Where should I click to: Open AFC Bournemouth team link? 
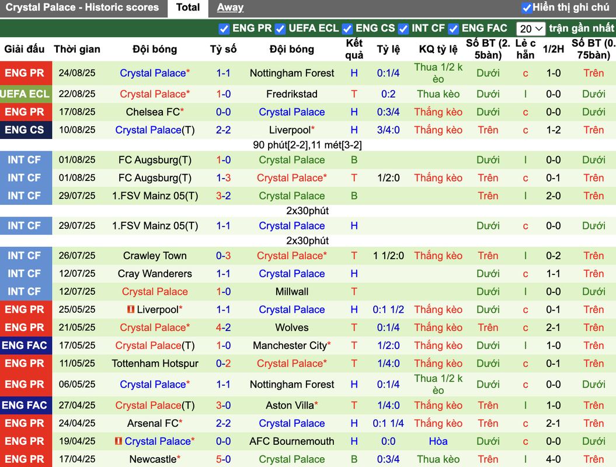292,441
